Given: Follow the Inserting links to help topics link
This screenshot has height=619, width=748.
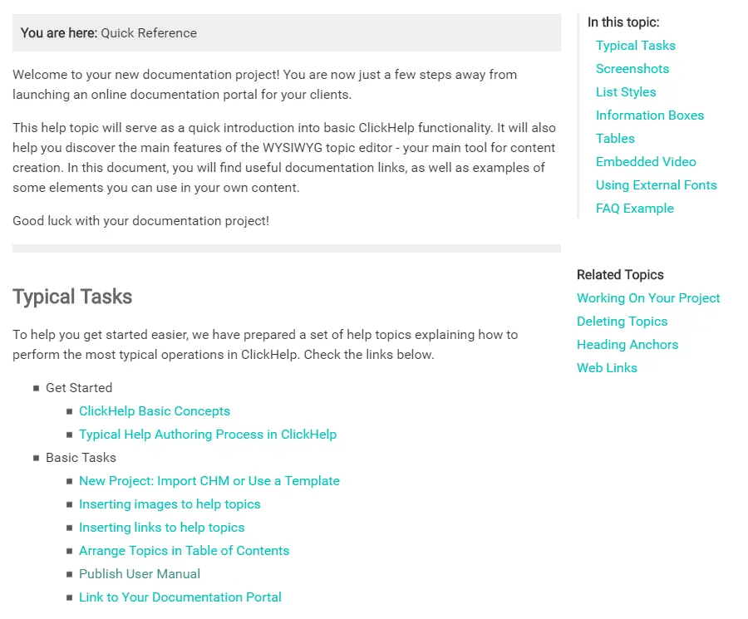Looking at the screenshot, I should click(161, 528).
